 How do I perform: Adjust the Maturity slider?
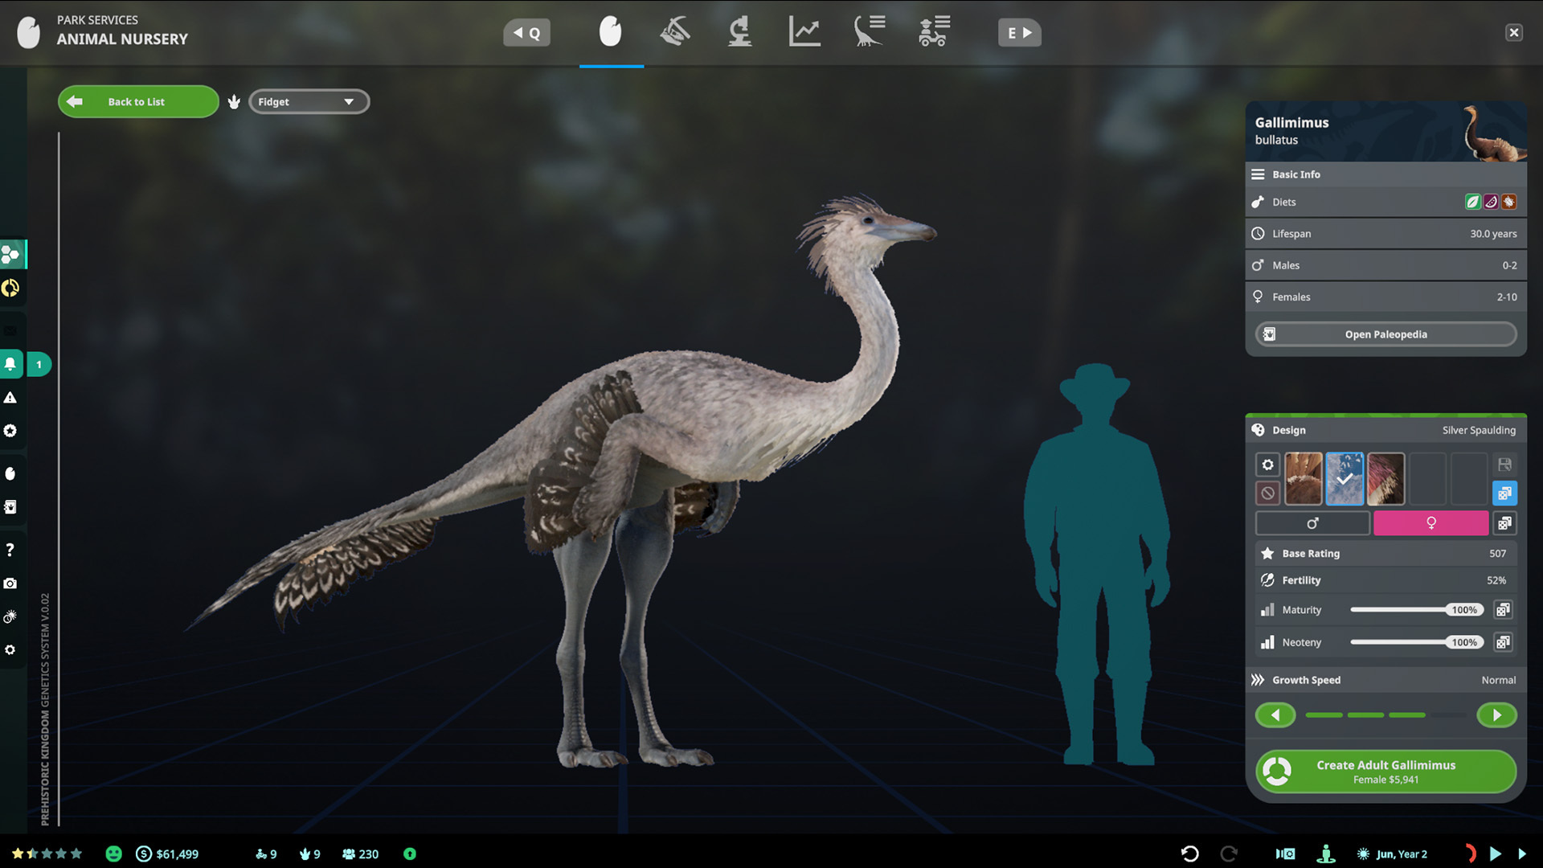[x=1416, y=610]
